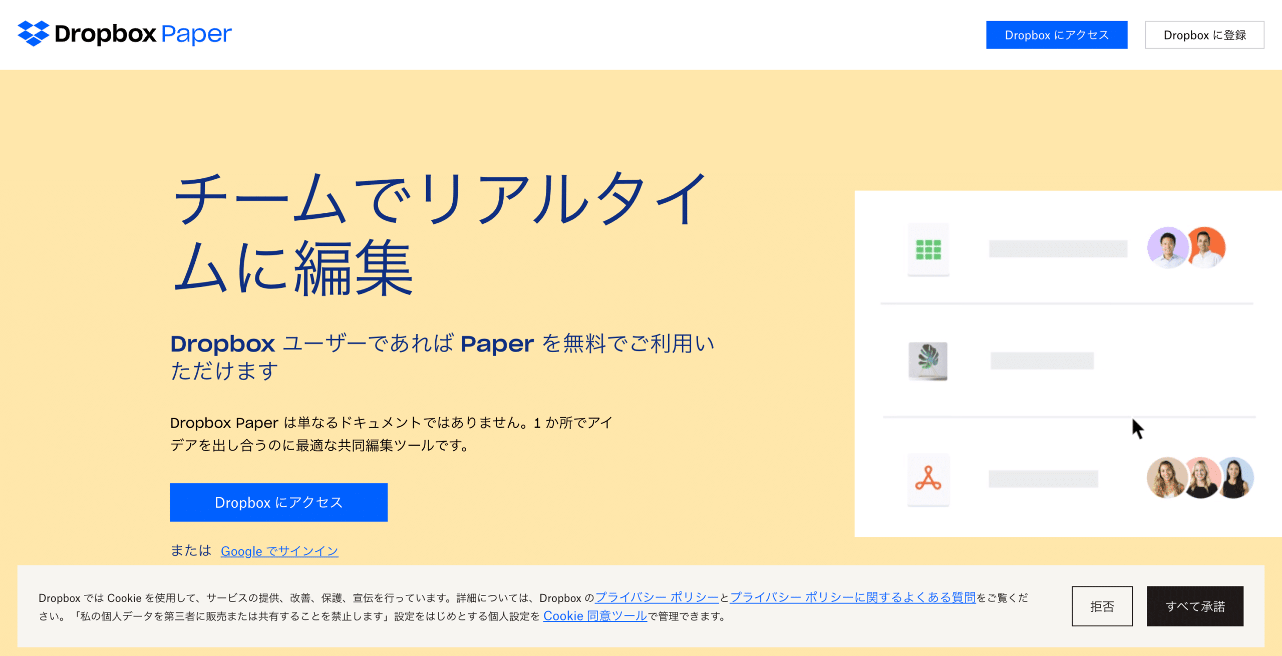Open the プライバシー ポリシー link in cookie banner

[x=657, y=597]
